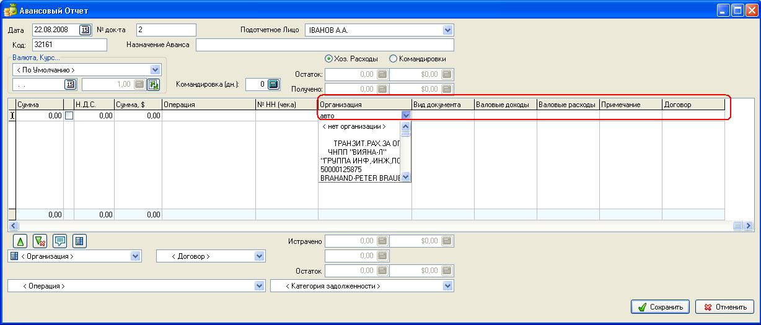Click the Сохранить button
Screen dimensions: 761x325
[x=659, y=307]
